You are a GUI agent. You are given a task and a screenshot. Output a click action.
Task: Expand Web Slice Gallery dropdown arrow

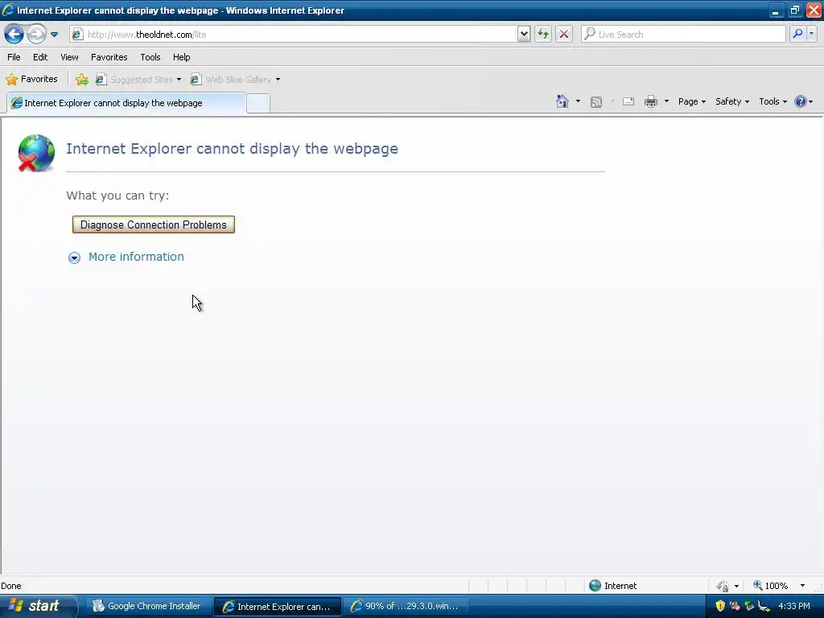point(278,80)
